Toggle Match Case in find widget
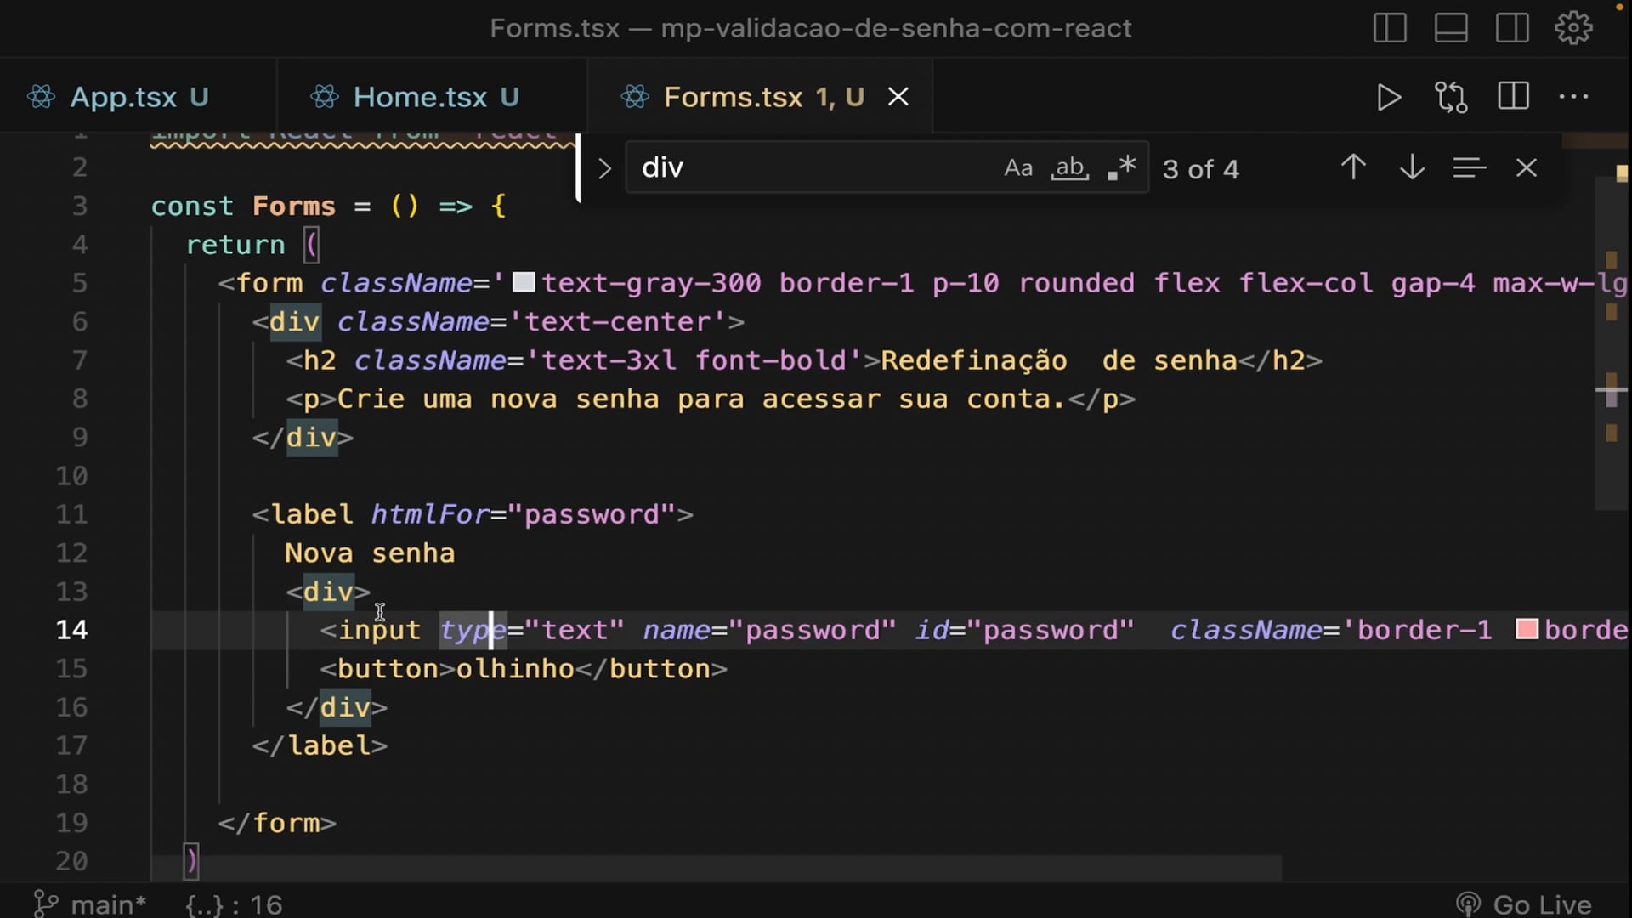 pos(1018,167)
